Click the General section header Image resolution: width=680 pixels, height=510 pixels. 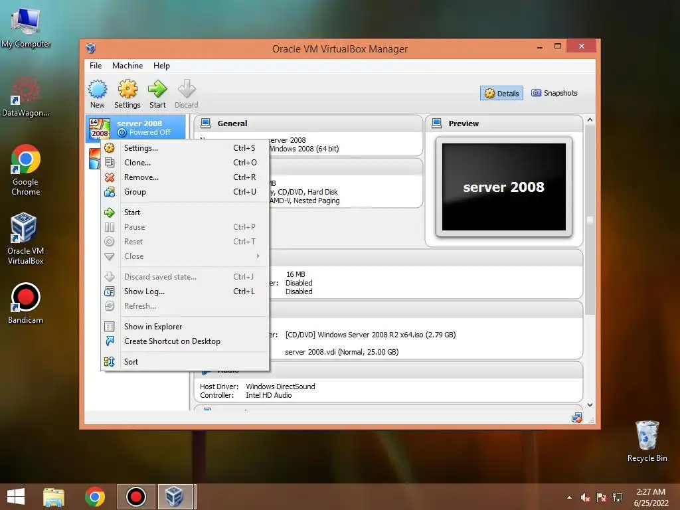(x=308, y=123)
